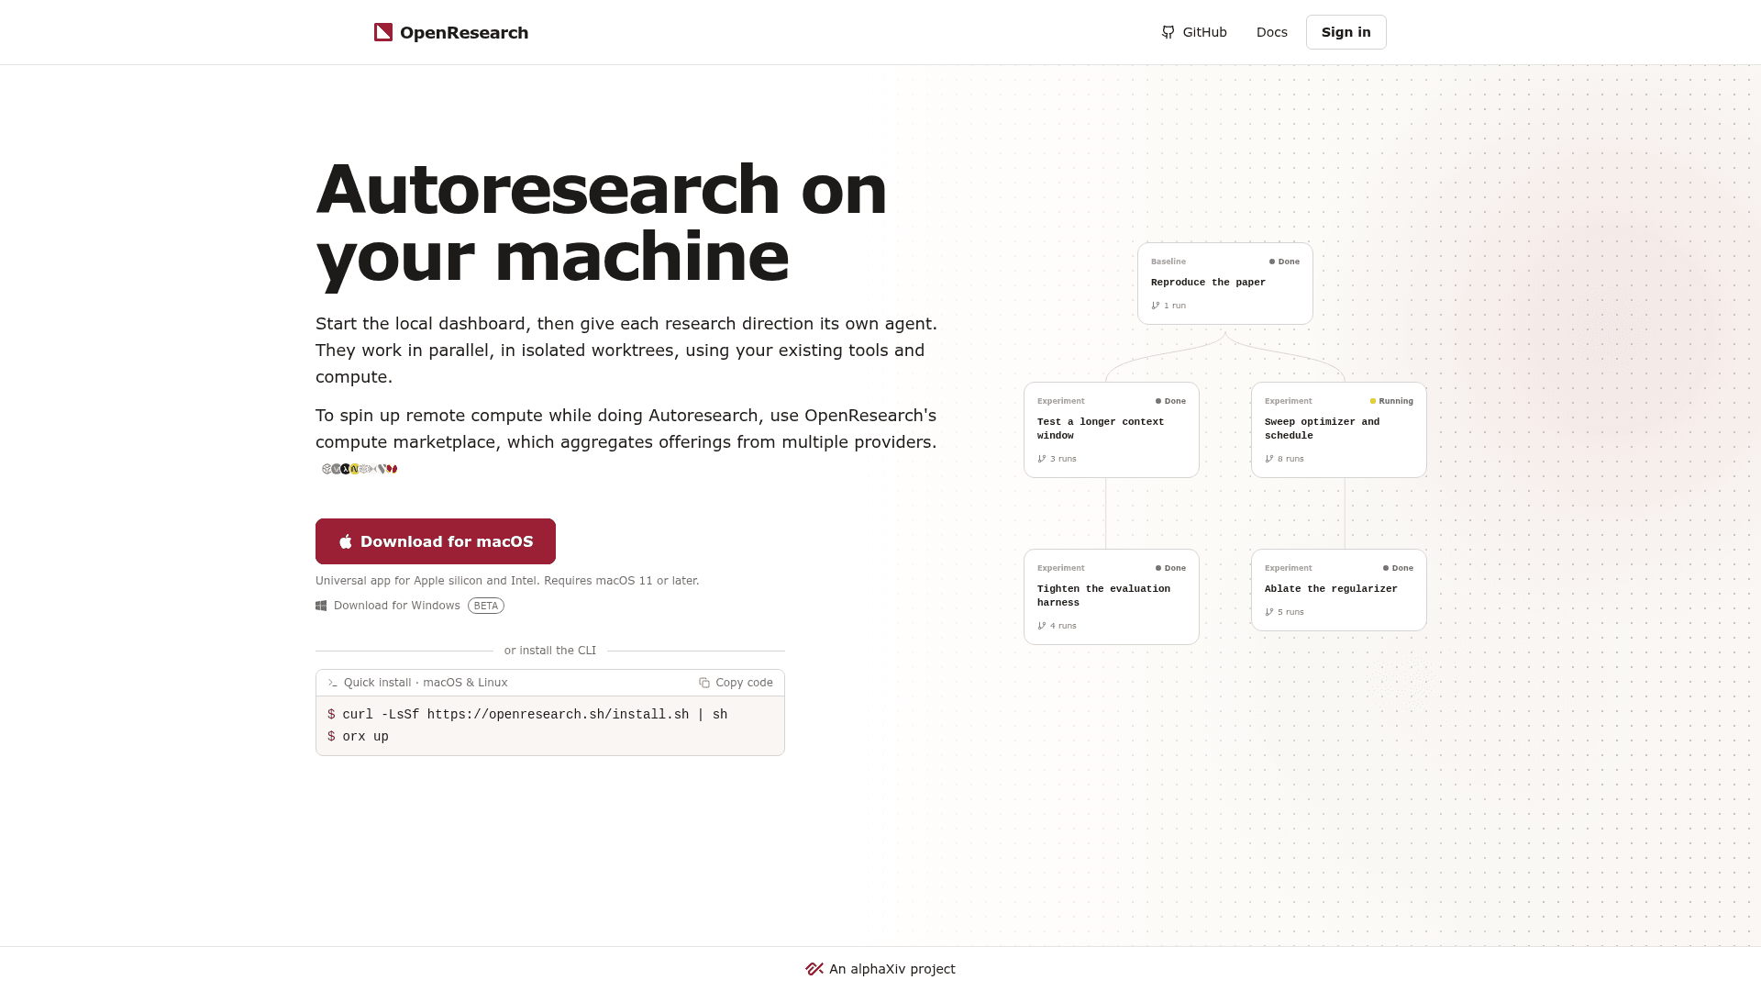Click the alphaXiv logo icon in footer
Viewport: 1761px width, 991px height.
click(x=814, y=969)
